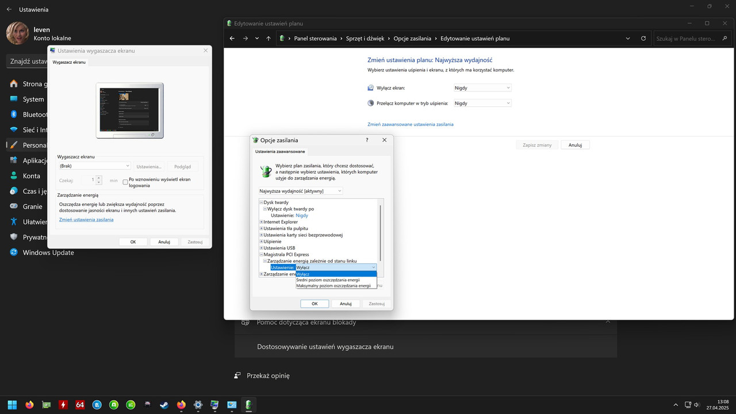Screen dimensions: 736x414
Task: Select highlighted 'Wyłącz' option in the dropdown list
Action: 336,274
